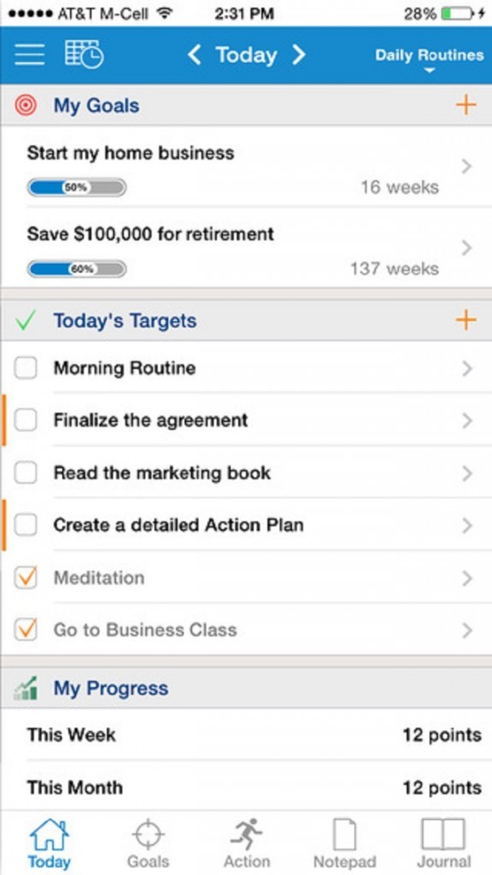This screenshot has width=492, height=875.
Task: Go to previous day arrow
Action: (194, 55)
